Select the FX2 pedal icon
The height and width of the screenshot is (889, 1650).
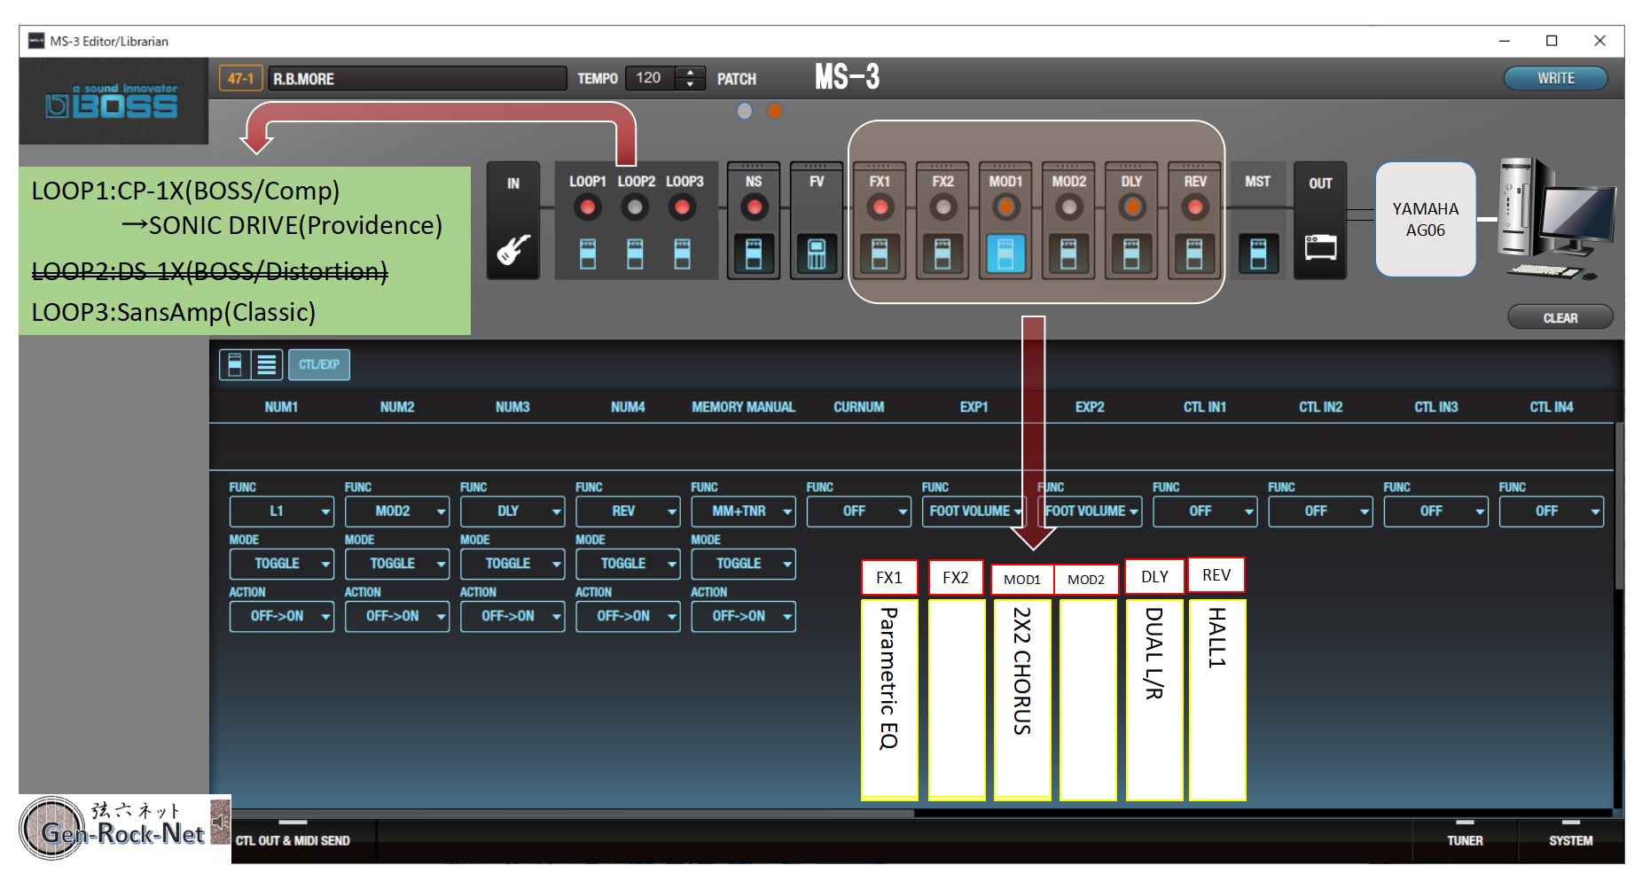[942, 253]
